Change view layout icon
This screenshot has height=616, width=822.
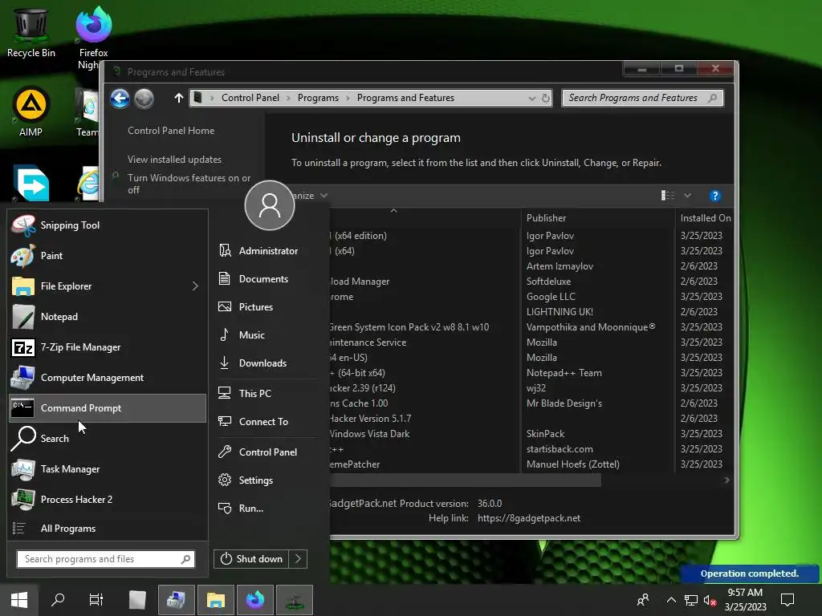[x=668, y=196]
